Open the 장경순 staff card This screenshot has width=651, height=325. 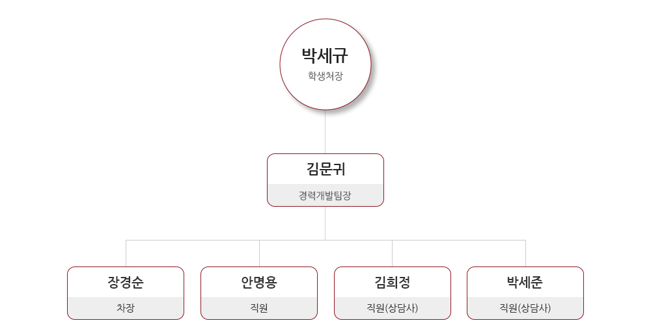coord(126,293)
